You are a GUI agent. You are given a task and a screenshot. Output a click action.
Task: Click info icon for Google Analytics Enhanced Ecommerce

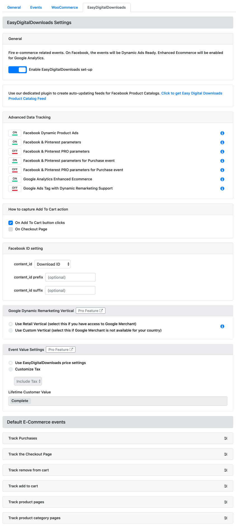point(222,179)
